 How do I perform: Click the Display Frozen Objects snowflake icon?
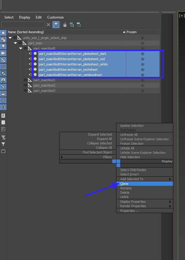(3, 101)
